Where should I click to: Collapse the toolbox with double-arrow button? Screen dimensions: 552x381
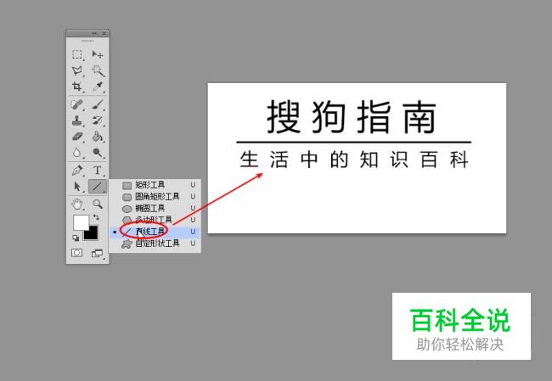(94, 33)
